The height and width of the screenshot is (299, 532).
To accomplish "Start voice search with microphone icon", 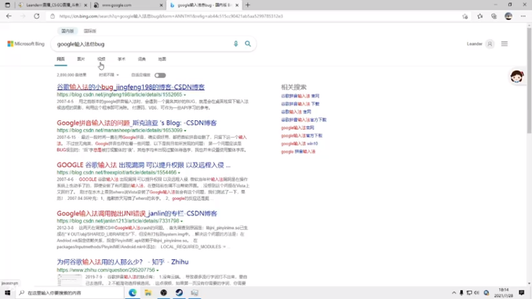I will point(236,44).
